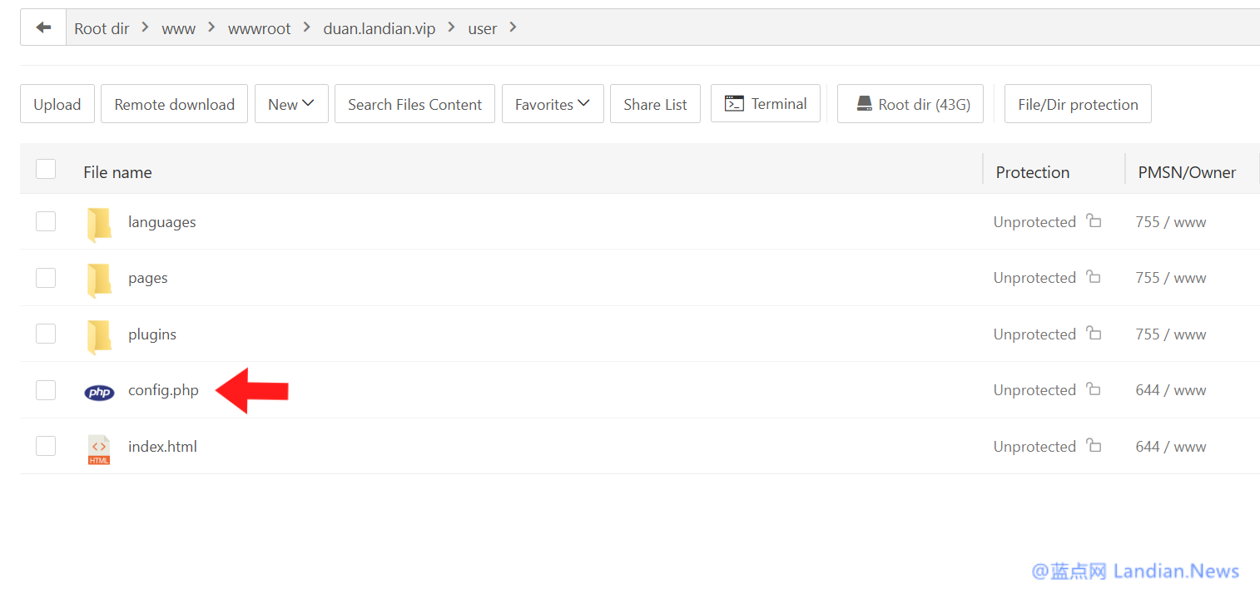The width and height of the screenshot is (1260, 599).
Task: Navigate to wwwroot in the breadcrumb
Action: point(260,29)
